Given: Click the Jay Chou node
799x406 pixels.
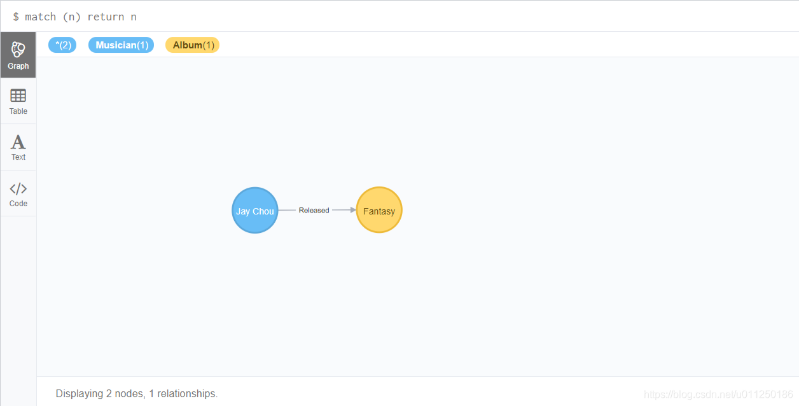Looking at the screenshot, I should coord(254,210).
